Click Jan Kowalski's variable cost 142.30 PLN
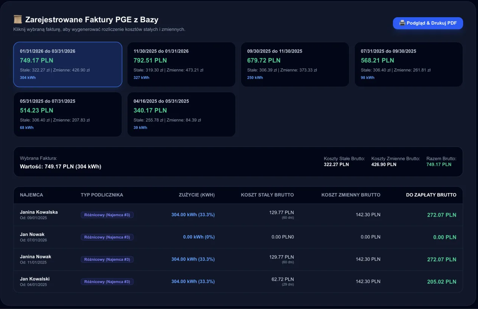 pyautogui.click(x=368, y=282)
